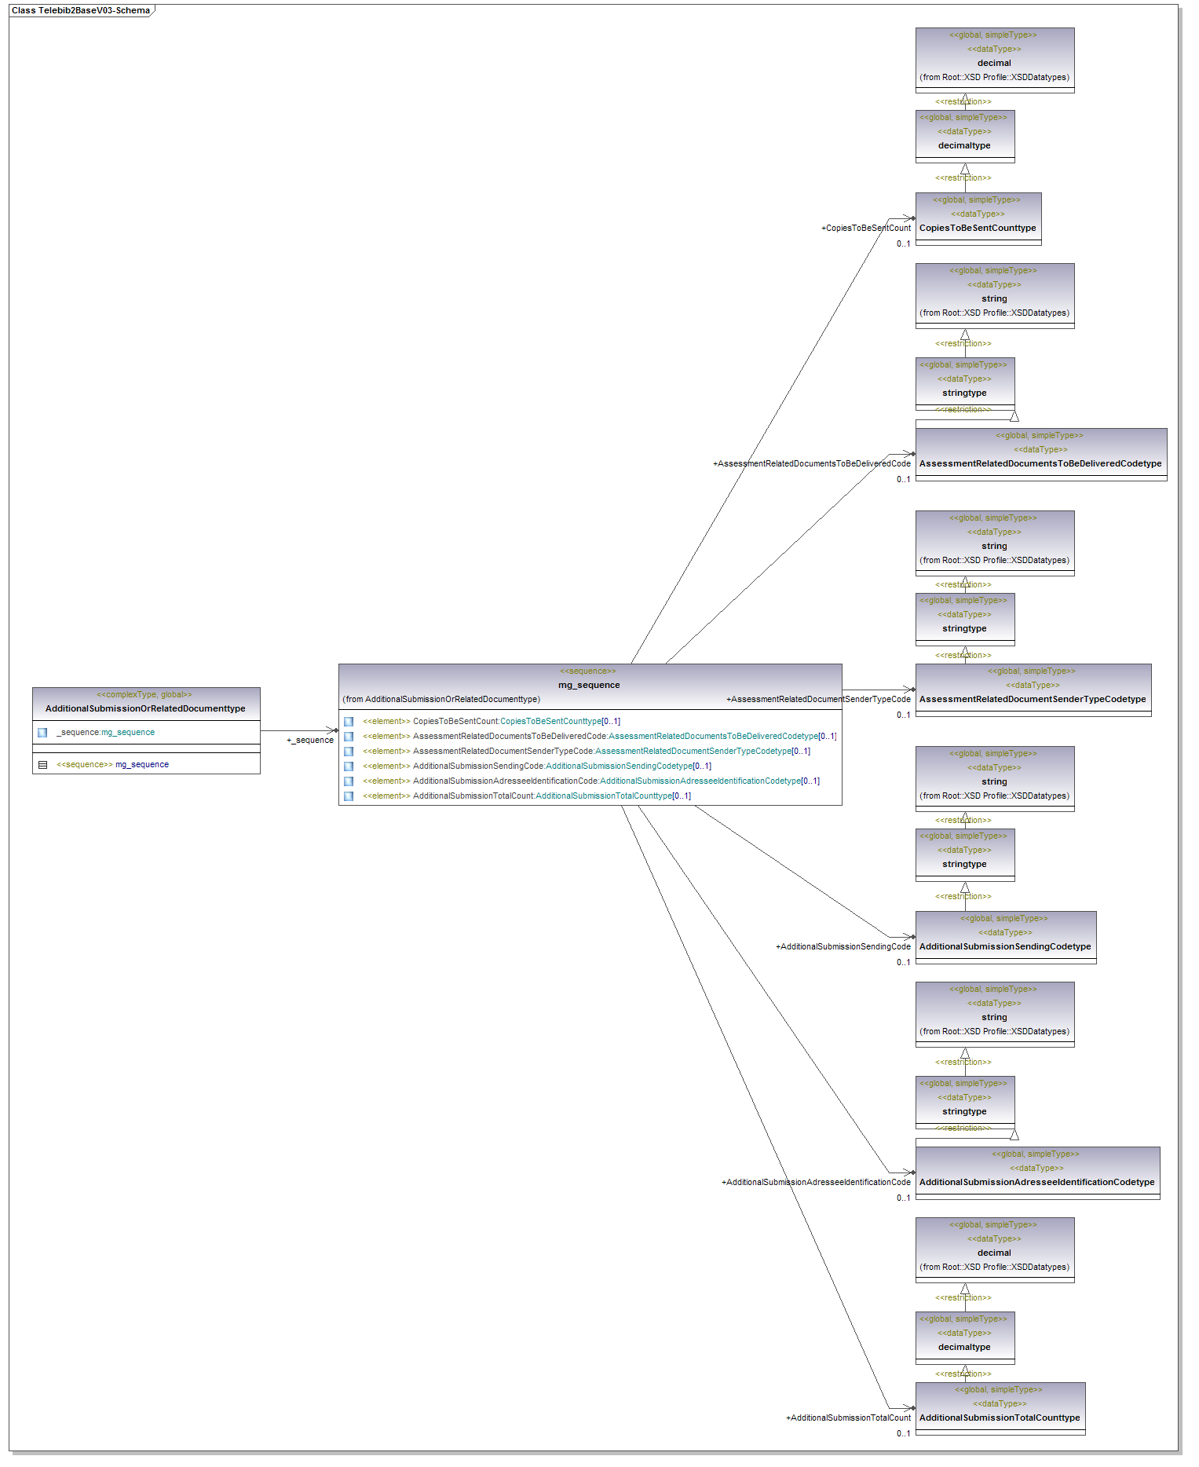Screen dimensions: 1199x1467
Task: Select the mg_sequence class title
Action: click(589, 685)
